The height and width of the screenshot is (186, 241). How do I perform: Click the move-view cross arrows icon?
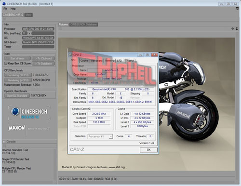233,29
